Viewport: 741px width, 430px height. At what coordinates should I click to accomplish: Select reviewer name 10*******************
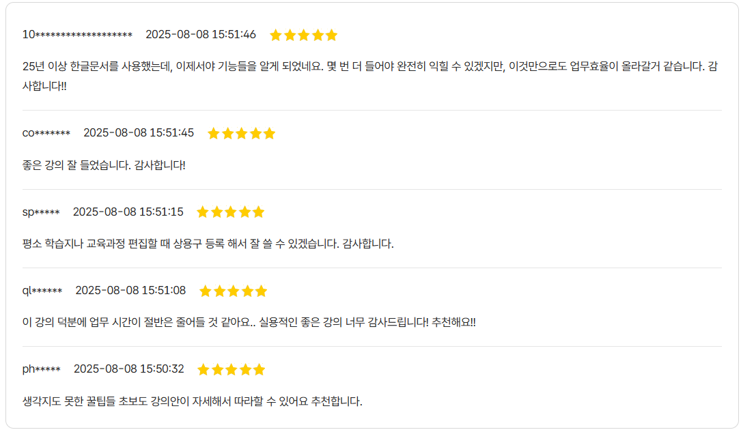click(x=77, y=35)
